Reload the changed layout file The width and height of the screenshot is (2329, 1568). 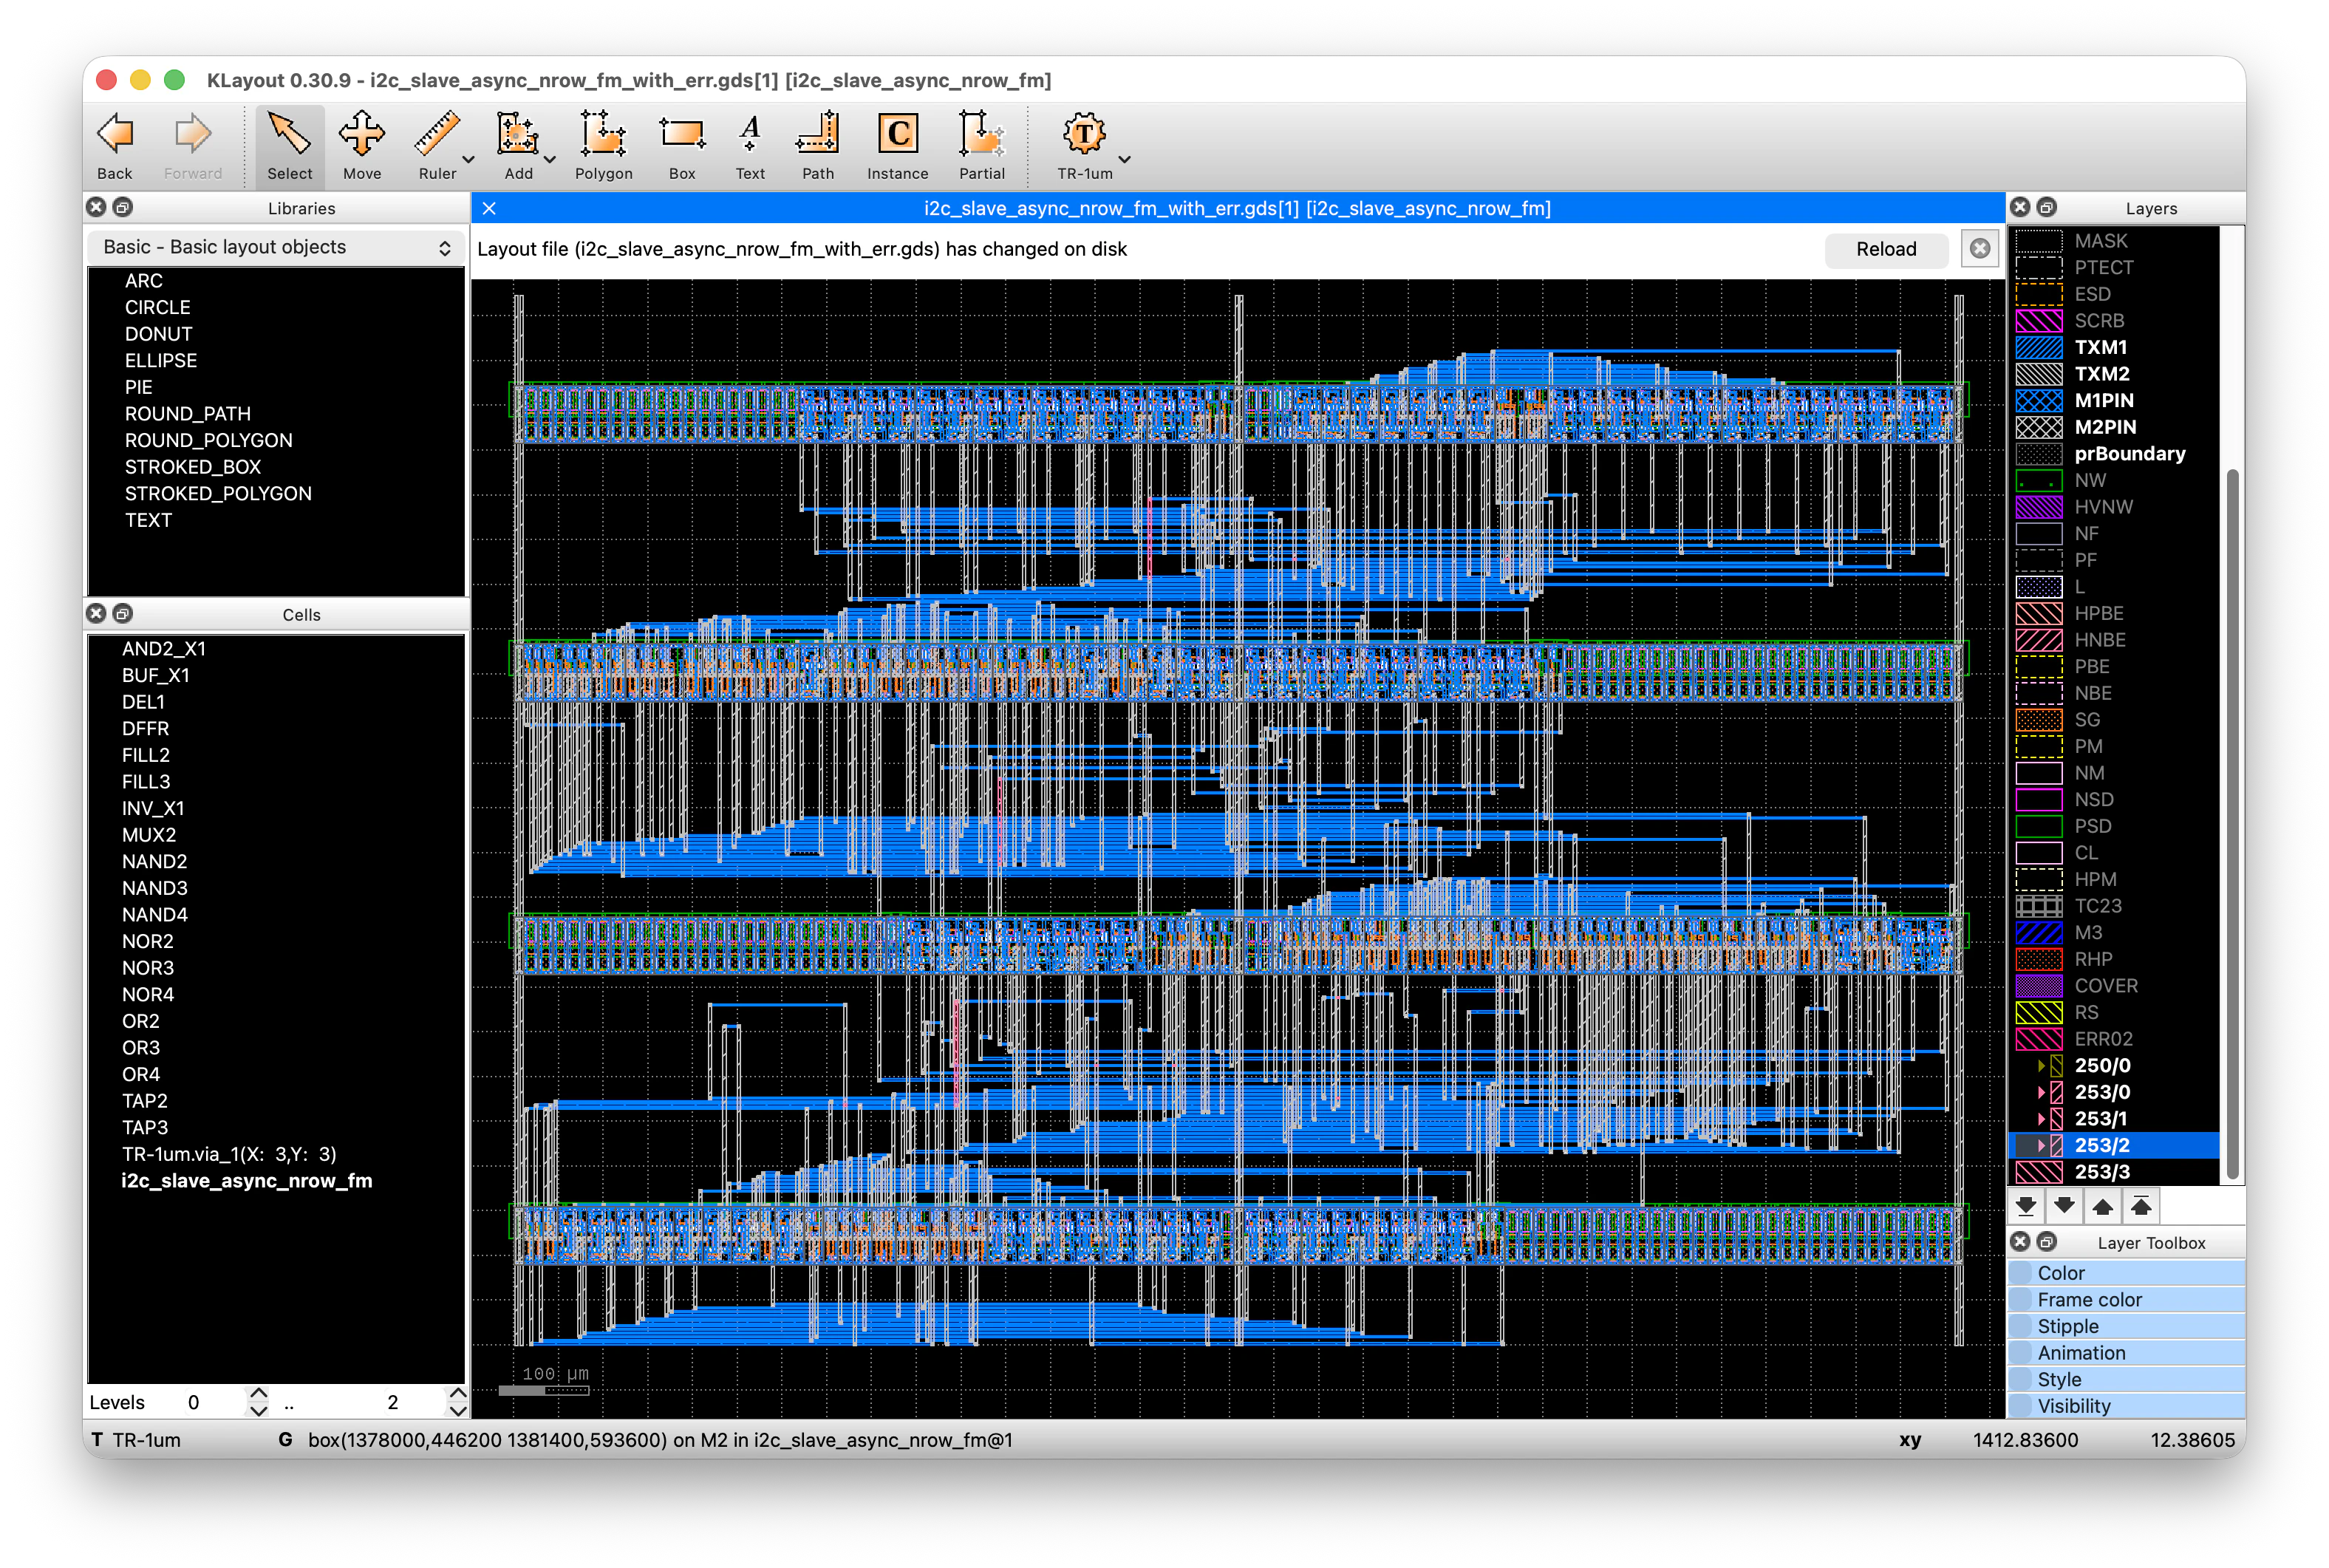(1886, 249)
